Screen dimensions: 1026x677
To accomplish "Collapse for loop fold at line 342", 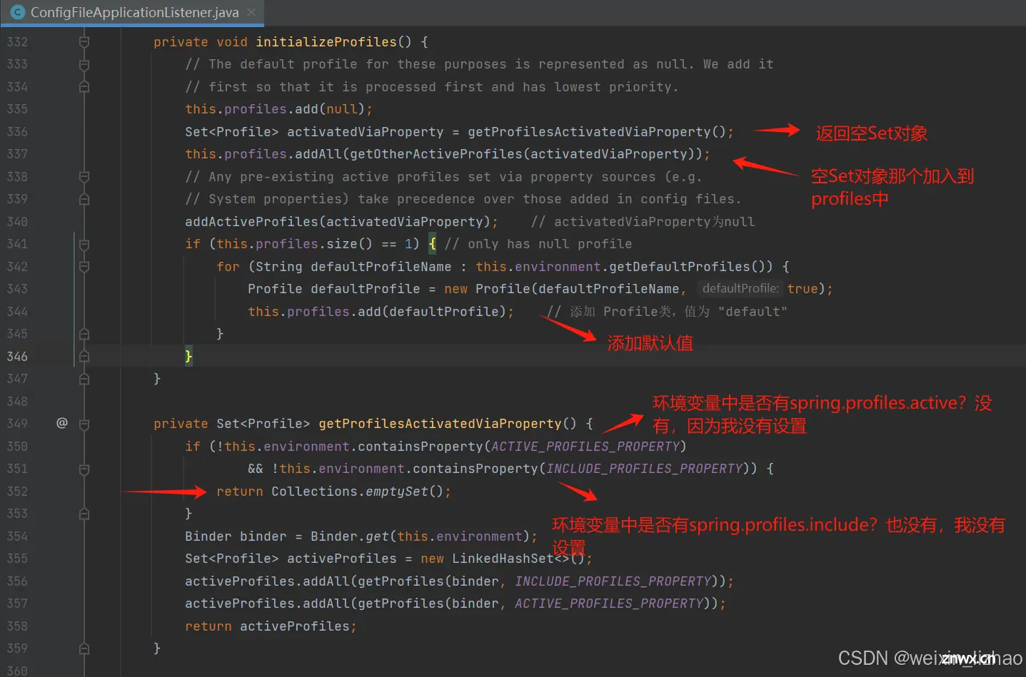I will (x=84, y=267).
